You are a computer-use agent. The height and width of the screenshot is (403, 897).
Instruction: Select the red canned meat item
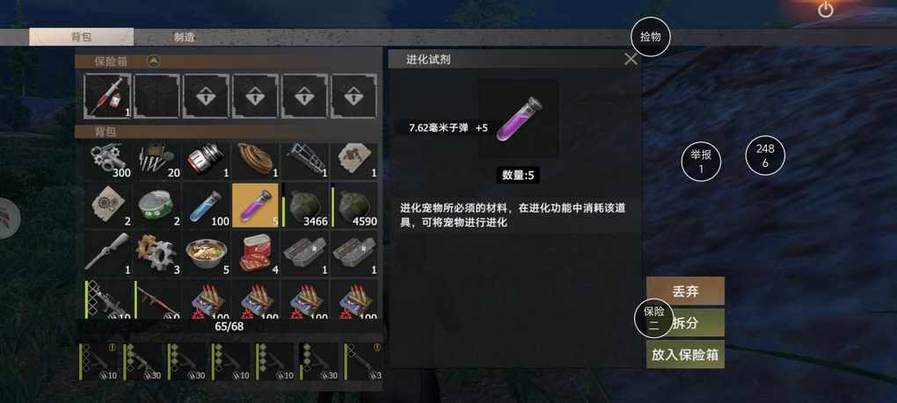point(255,254)
